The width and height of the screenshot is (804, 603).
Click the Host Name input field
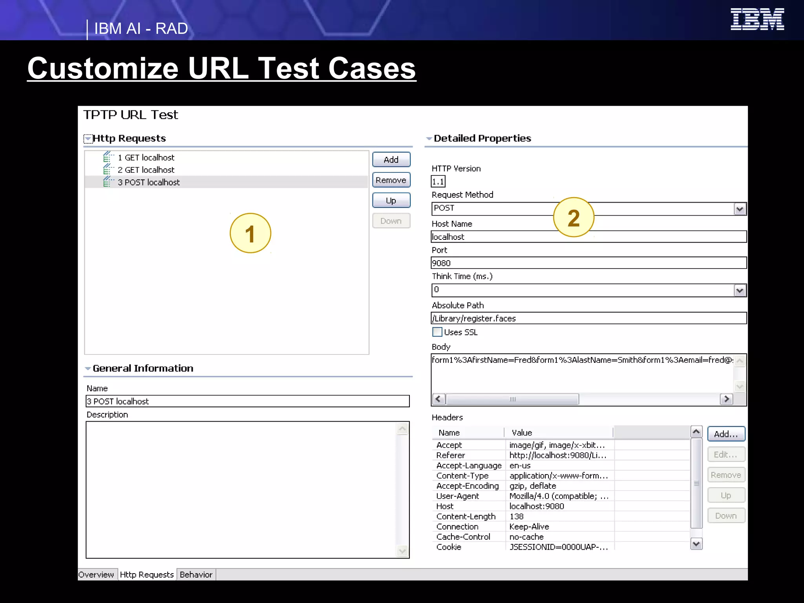tap(589, 237)
